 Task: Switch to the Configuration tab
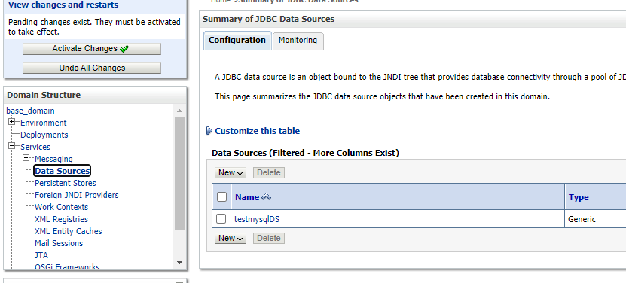coord(237,41)
